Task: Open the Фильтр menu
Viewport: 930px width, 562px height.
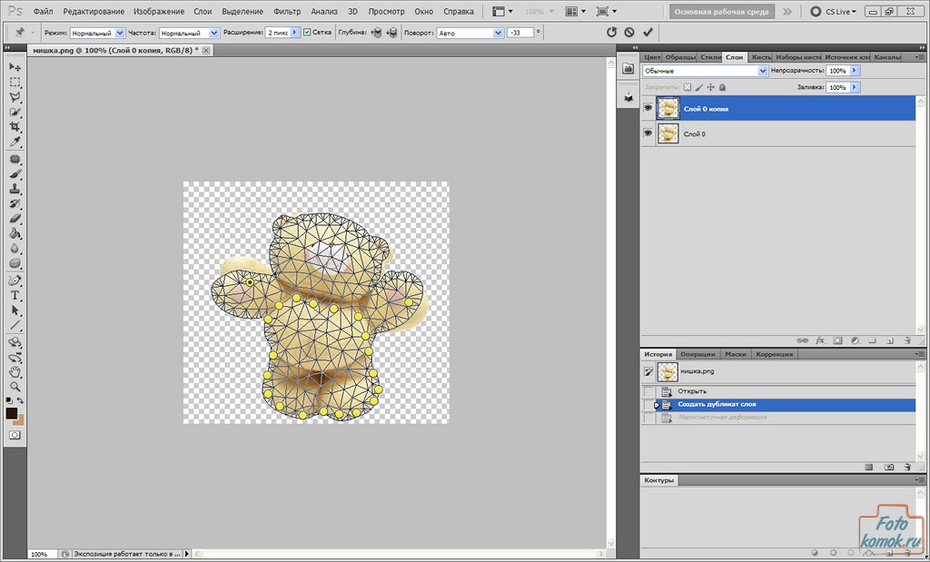Action: pos(287,12)
